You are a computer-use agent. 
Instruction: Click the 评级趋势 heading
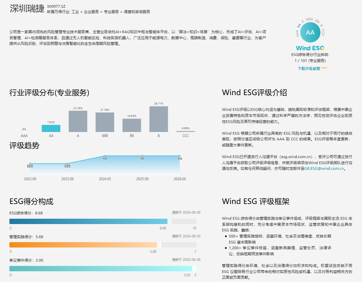point(24,145)
